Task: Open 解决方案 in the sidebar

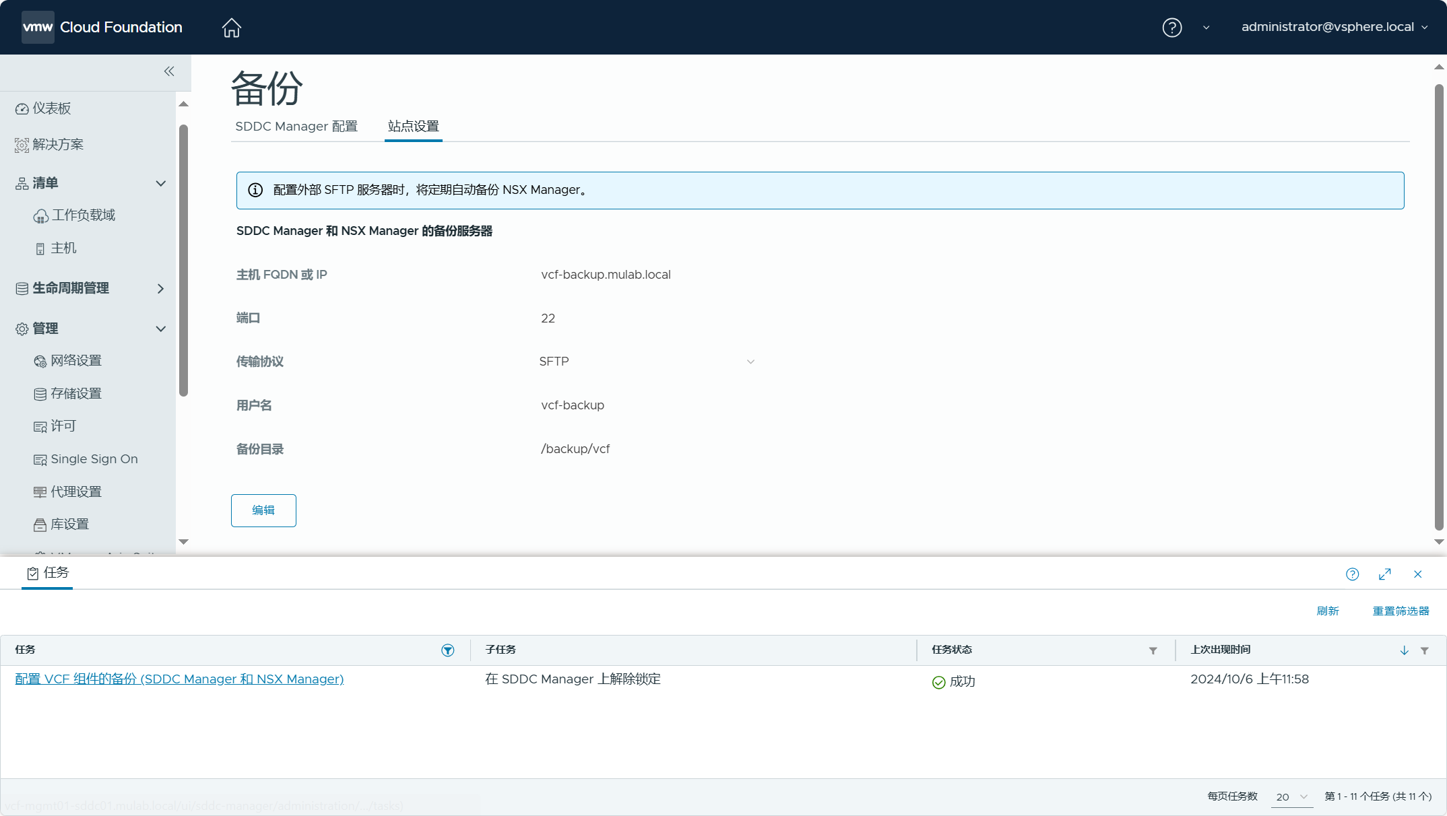Action: coord(58,145)
